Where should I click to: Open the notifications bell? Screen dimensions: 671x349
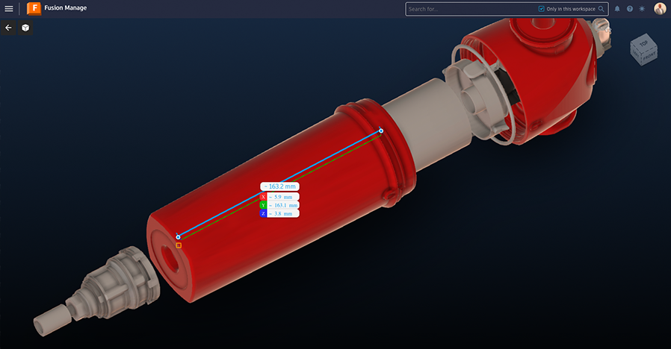pos(617,9)
